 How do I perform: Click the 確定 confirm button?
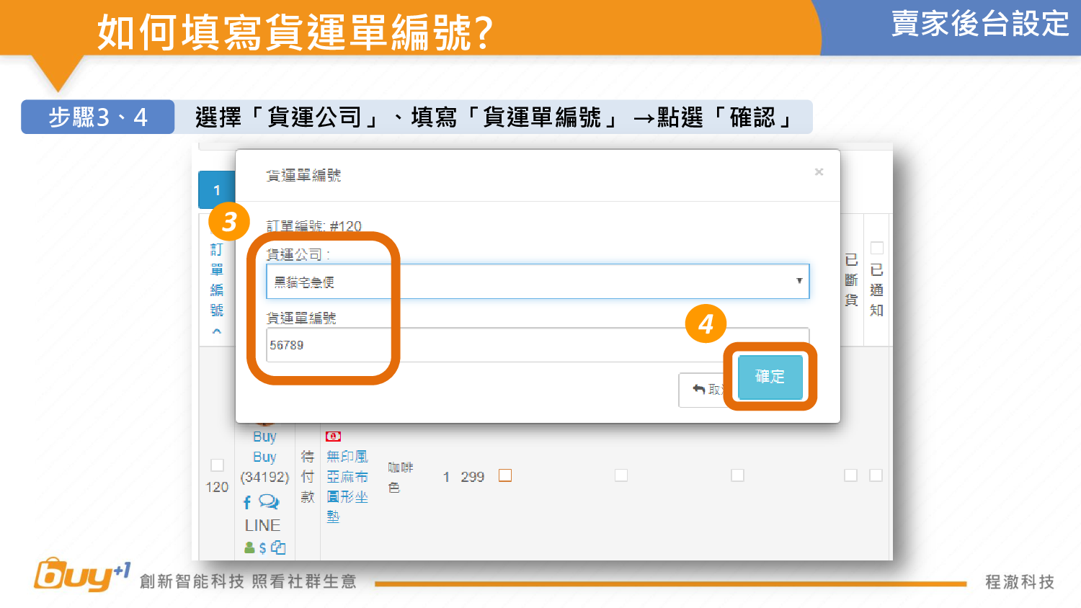pos(770,377)
